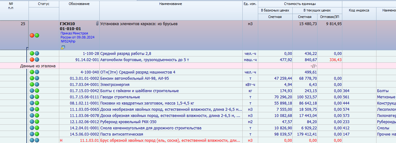Click status circles of the Паста антисептическая row
The height and width of the screenshot is (143, 396).
click(34, 134)
